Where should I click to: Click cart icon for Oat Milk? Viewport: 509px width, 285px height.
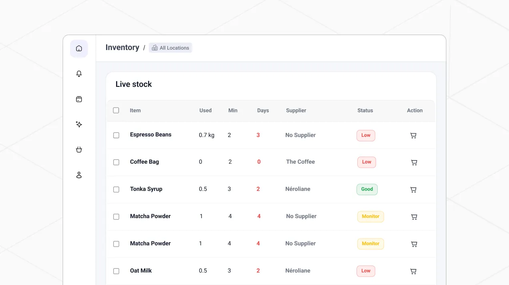413,271
